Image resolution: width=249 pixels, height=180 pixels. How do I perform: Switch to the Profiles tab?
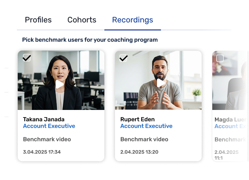click(38, 20)
